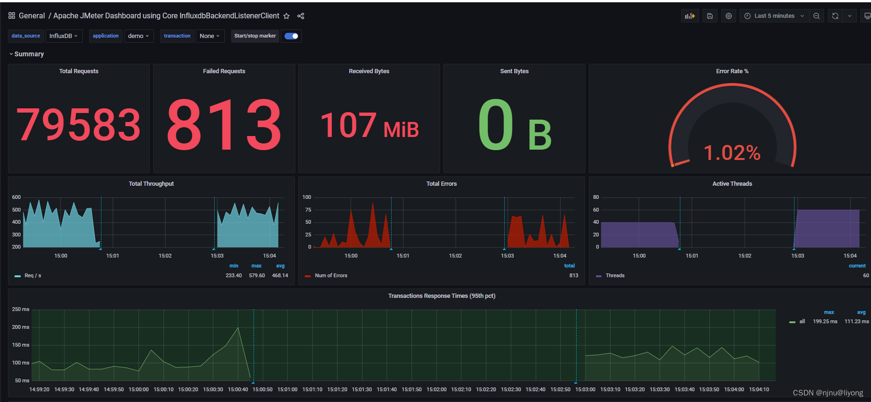
Task: Open the demo application dropdown
Action: pyautogui.click(x=139, y=36)
